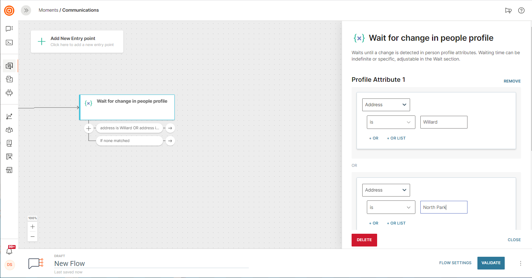This screenshot has height=278, width=532.
Task: Click the zoom in plus button
Action: click(33, 227)
